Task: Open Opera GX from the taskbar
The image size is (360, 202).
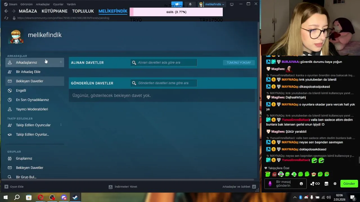Action: pyautogui.click(x=40, y=197)
